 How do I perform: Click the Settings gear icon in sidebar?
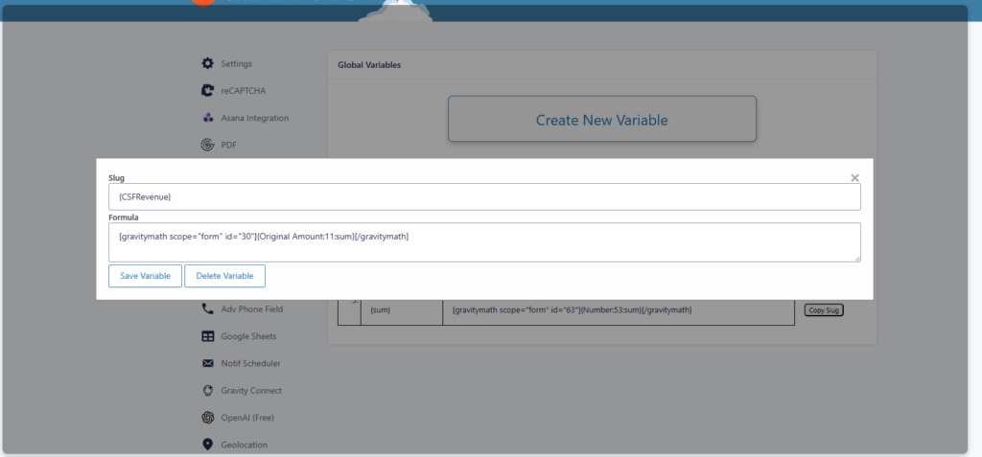click(207, 63)
